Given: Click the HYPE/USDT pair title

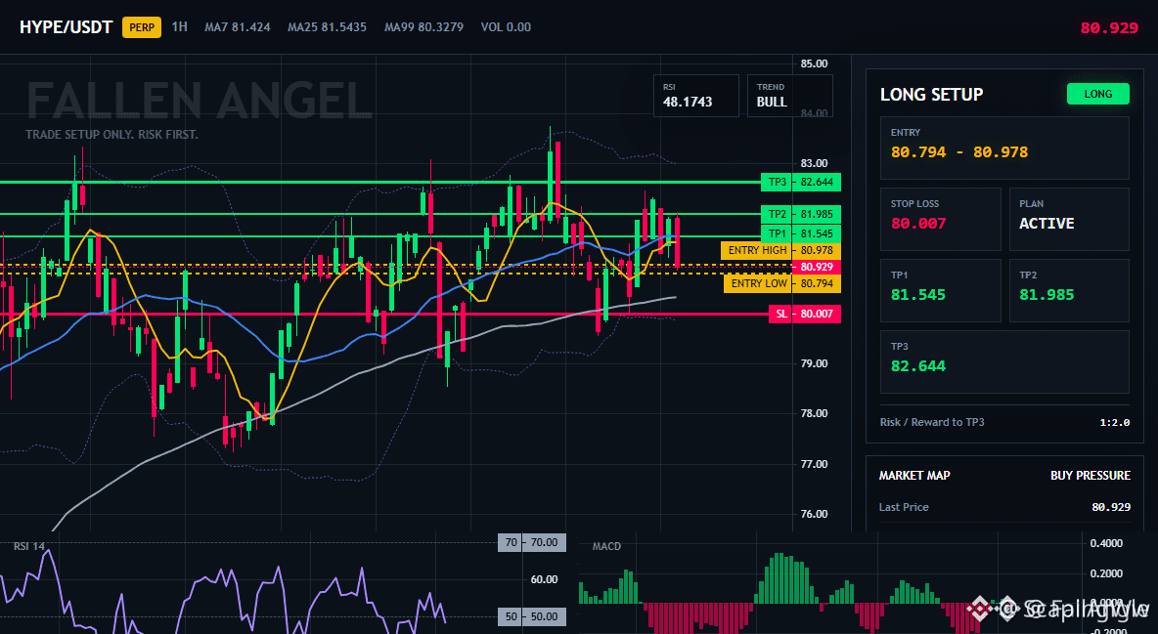Looking at the screenshot, I should coord(66,27).
